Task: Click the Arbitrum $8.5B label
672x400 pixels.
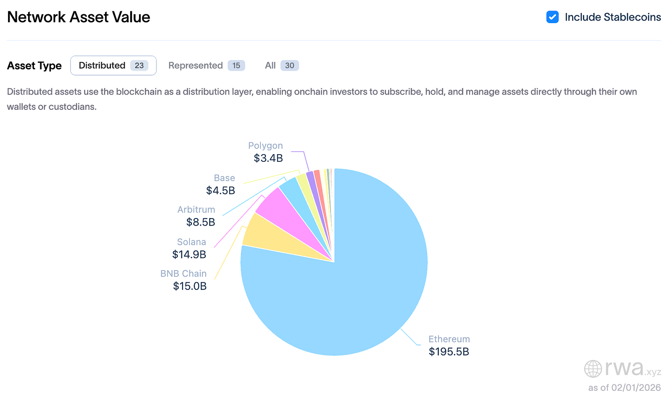Action: click(197, 216)
